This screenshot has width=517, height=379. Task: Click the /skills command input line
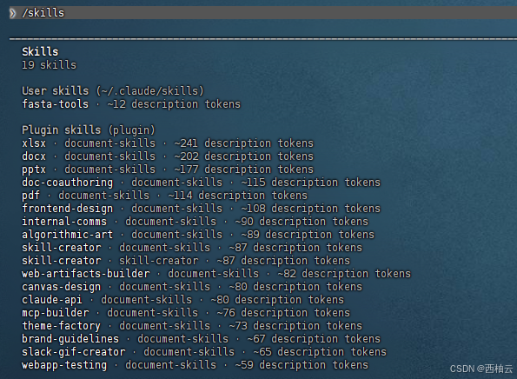262,13
